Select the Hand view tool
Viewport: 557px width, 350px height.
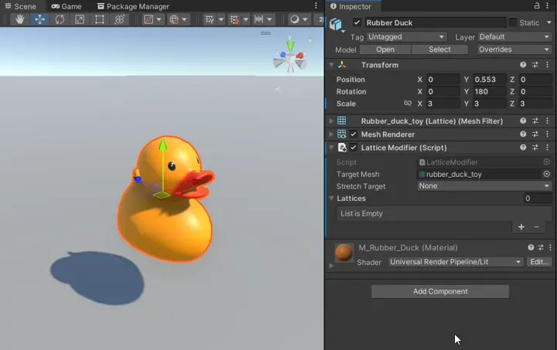tap(19, 19)
